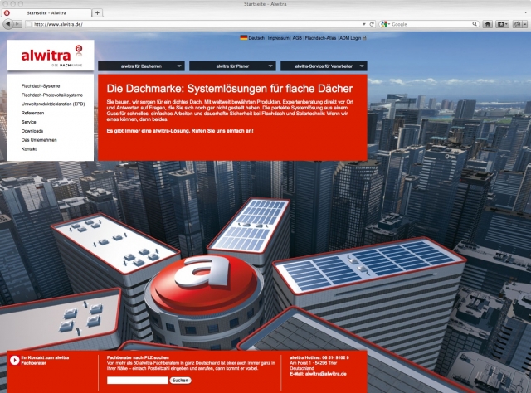This screenshot has width=531, height=393.
Task: Open Umweltproduktdeklaration (EPD) menu item
Action: click(53, 104)
